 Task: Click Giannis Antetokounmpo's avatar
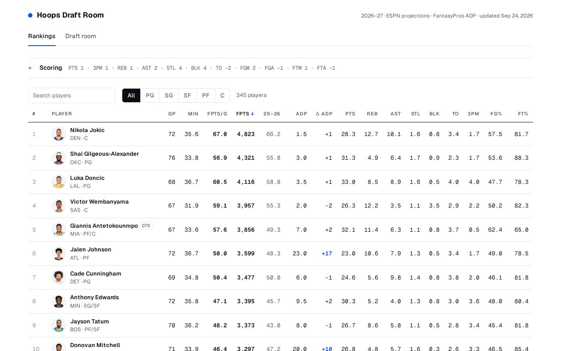point(59,229)
